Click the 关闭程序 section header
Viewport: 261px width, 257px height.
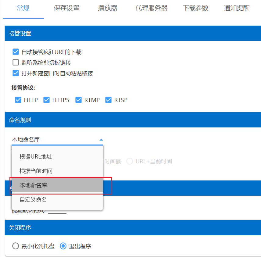pyautogui.click(x=133, y=227)
